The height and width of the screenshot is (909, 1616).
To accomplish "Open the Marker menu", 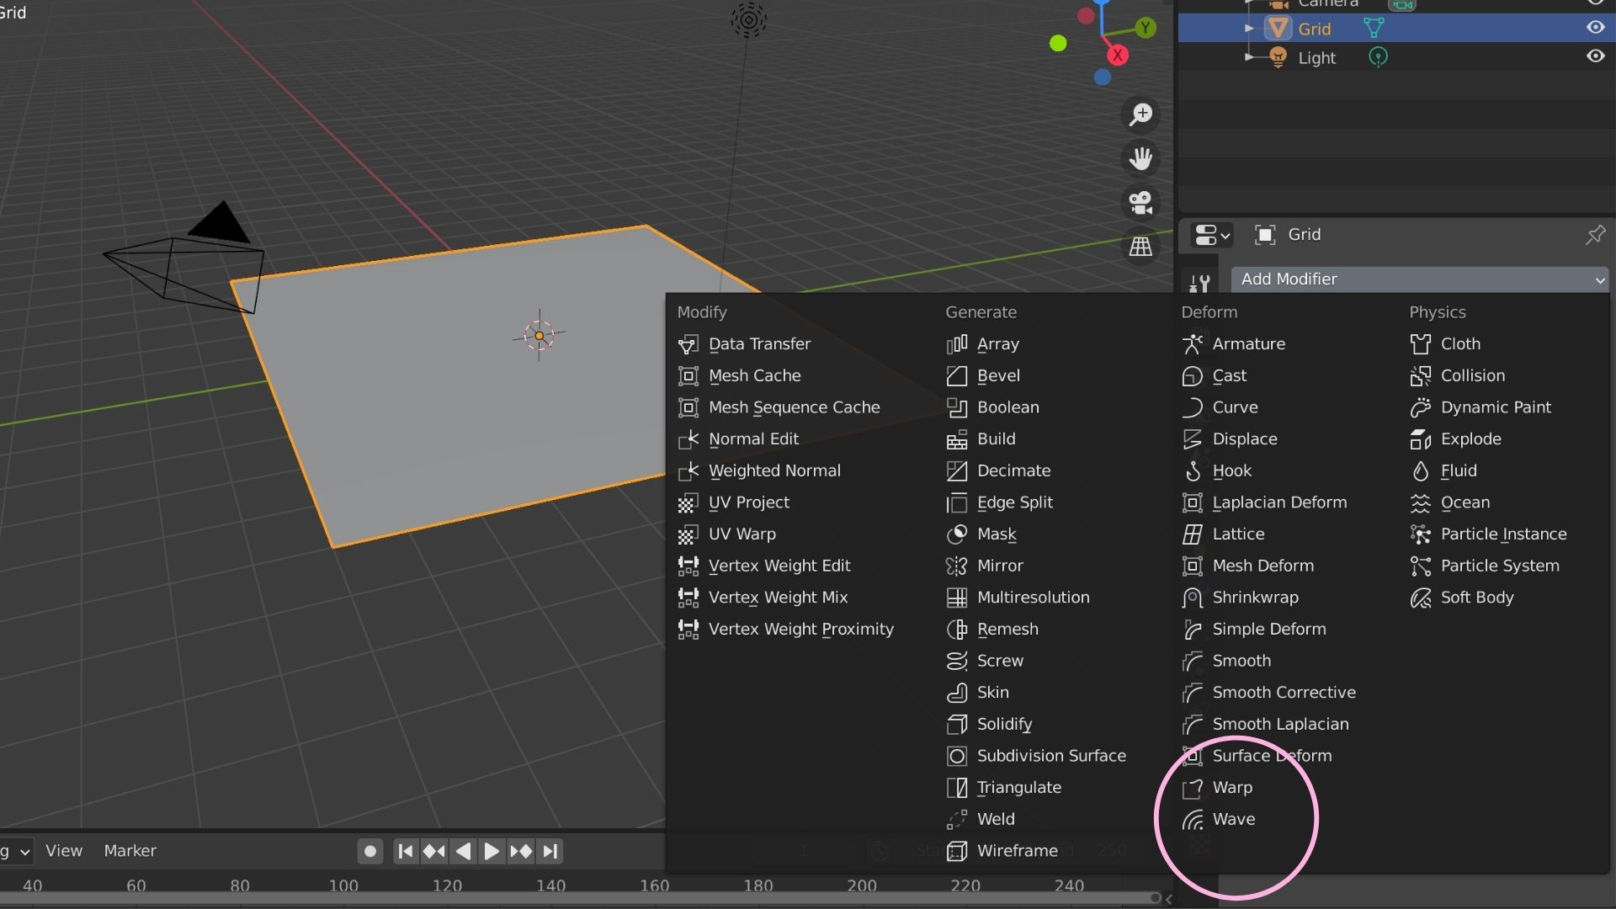I will [x=130, y=851].
